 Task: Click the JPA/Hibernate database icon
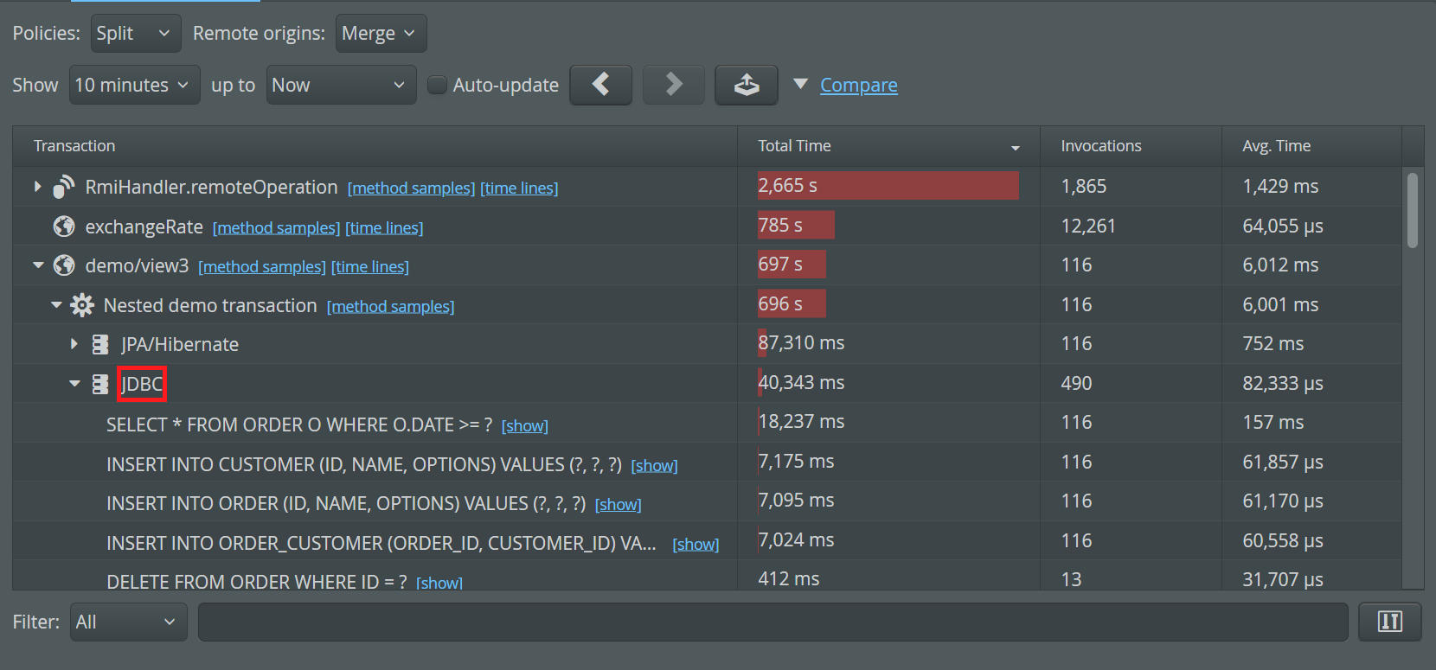pyautogui.click(x=100, y=345)
